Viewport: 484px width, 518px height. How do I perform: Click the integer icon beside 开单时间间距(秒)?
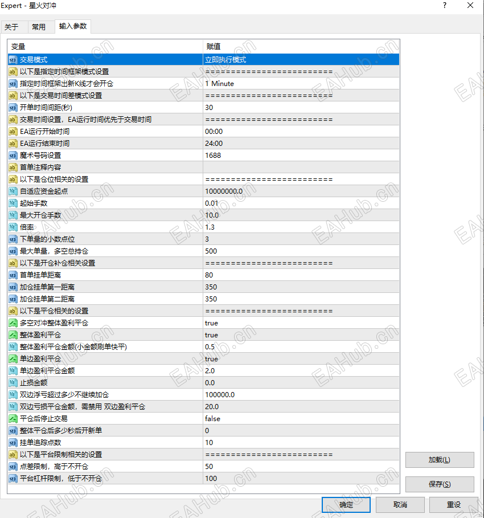click(x=13, y=108)
